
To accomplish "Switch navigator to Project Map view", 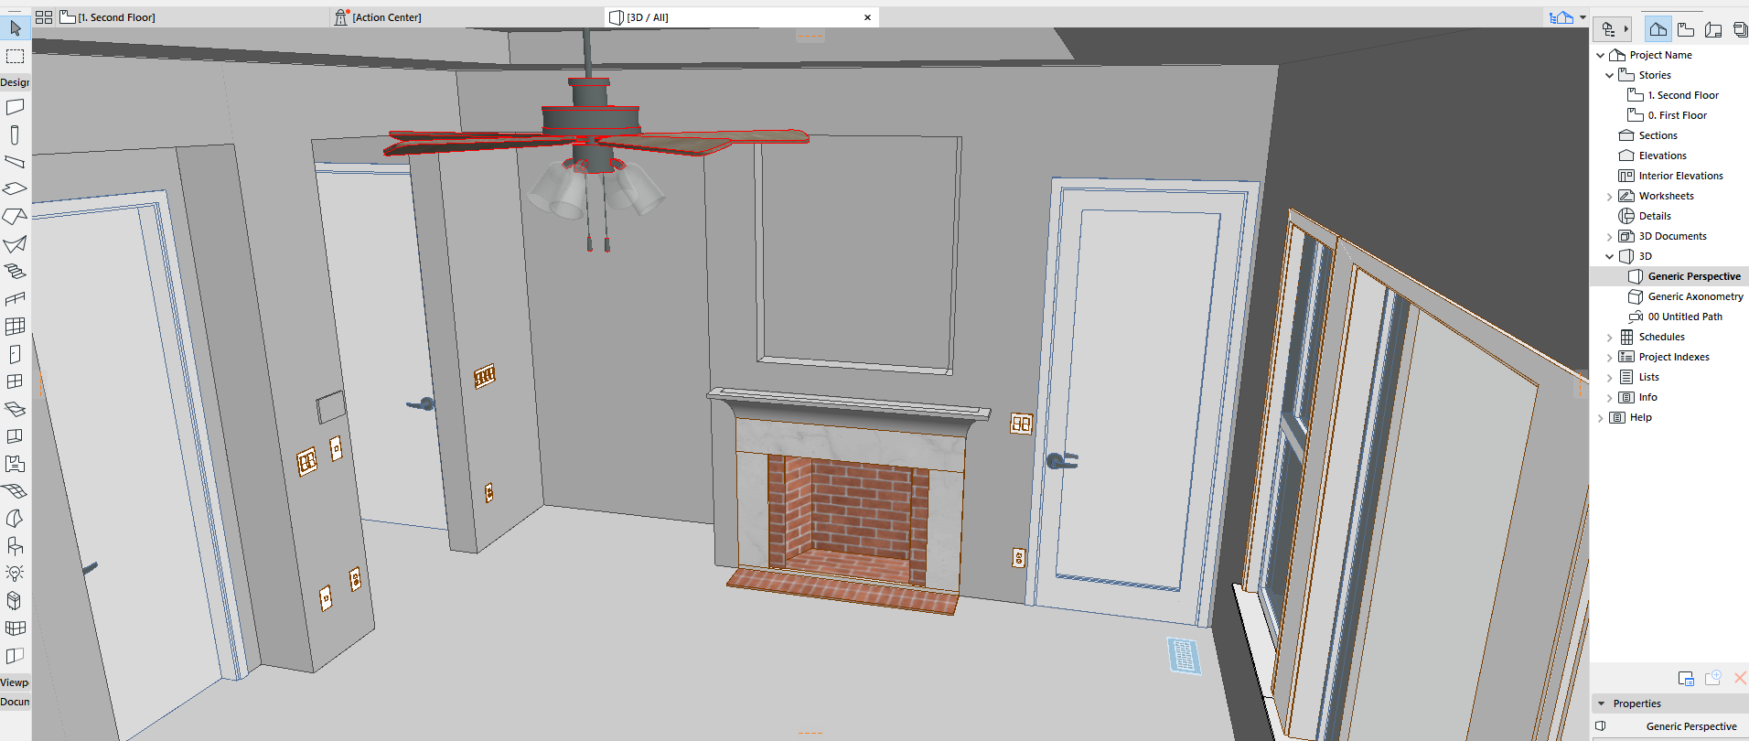I will tap(1658, 29).
